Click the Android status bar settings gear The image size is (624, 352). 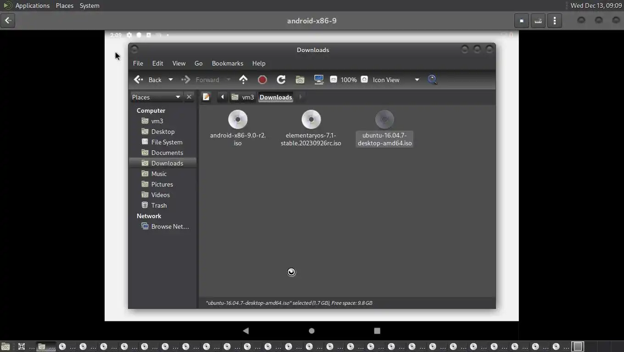[129, 35]
